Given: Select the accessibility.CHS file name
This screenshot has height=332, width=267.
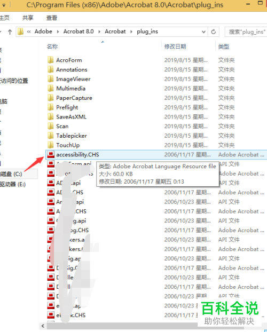Looking at the screenshot, I should pos(77,155).
